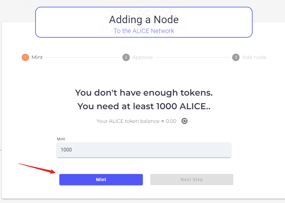Viewport: 285px width, 203px height.
Task: Click the 'Your ALICE token balance' label
Action: click(128, 121)
